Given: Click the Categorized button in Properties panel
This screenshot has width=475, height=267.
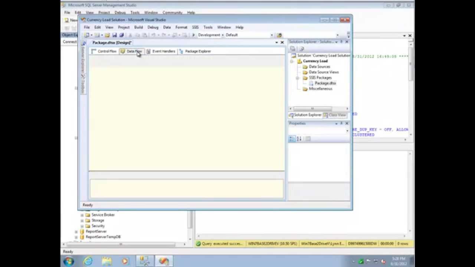Looking at the screenshot, I should point(292,139).
